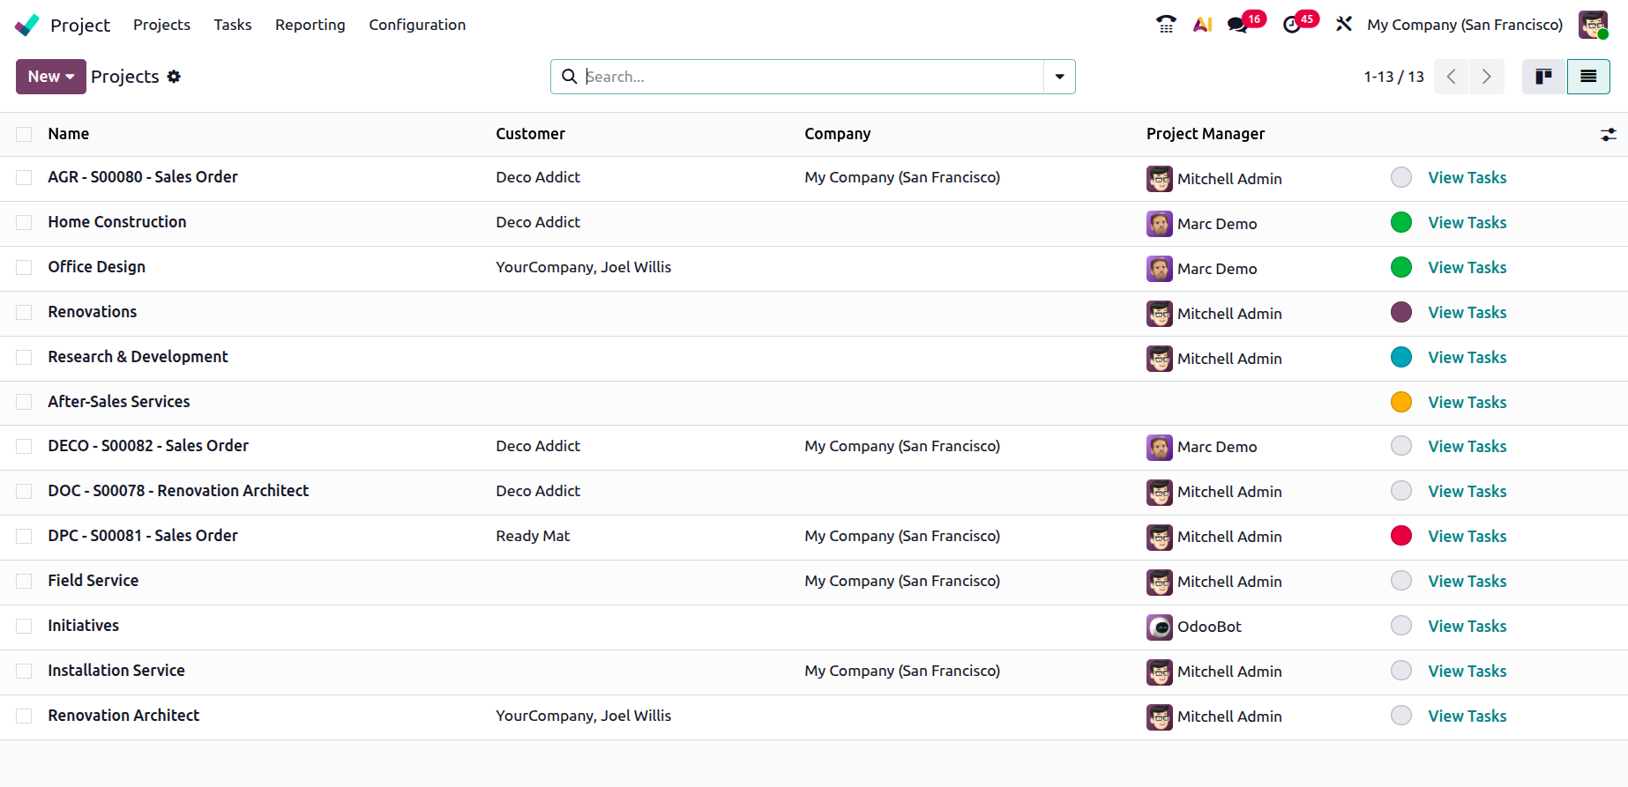This screenshot has height=787, width=1628.
Task: Click the AI assistant icon in header
Action: point(1202,25)
